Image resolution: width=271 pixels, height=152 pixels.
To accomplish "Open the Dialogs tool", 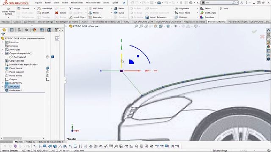I will (x=181, y=17).
